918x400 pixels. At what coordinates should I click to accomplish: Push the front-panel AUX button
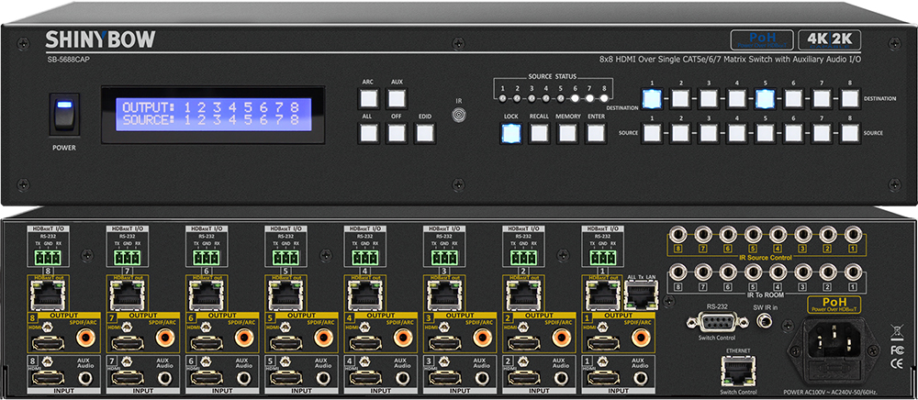tap(397, 99)
